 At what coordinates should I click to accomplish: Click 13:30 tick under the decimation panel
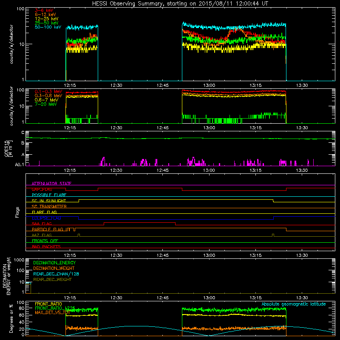pyautogui.click(x=302, y=298)
